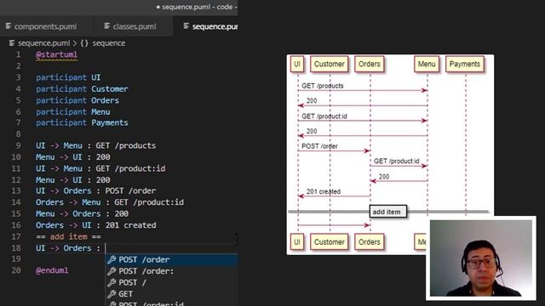Open the sequence.puml breadcrumb
545x306 pixels.
(x=43, y=43)
